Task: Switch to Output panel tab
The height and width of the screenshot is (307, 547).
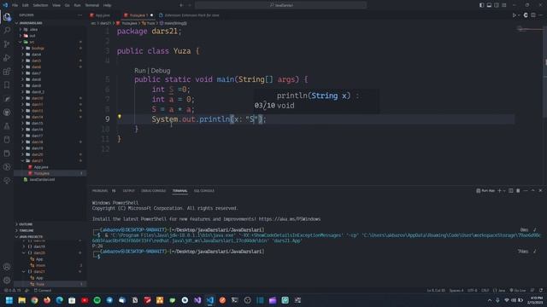Action: click(x=128, y=191)
